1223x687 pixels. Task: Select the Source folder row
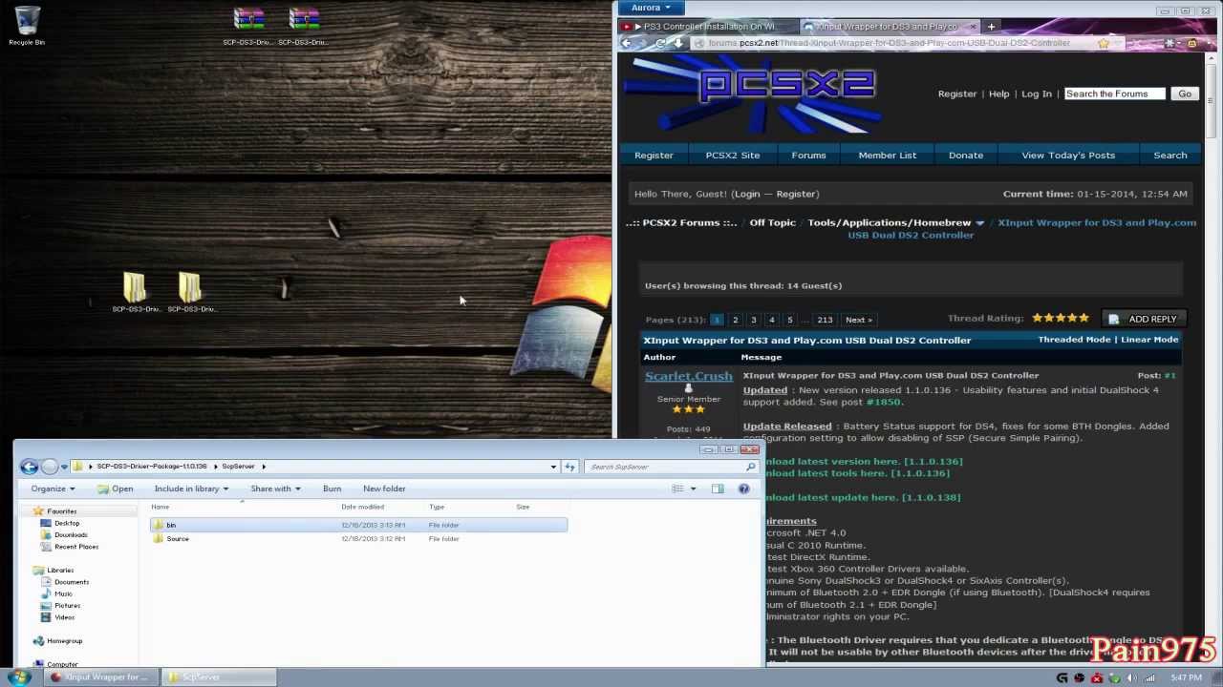coord(358,539)
